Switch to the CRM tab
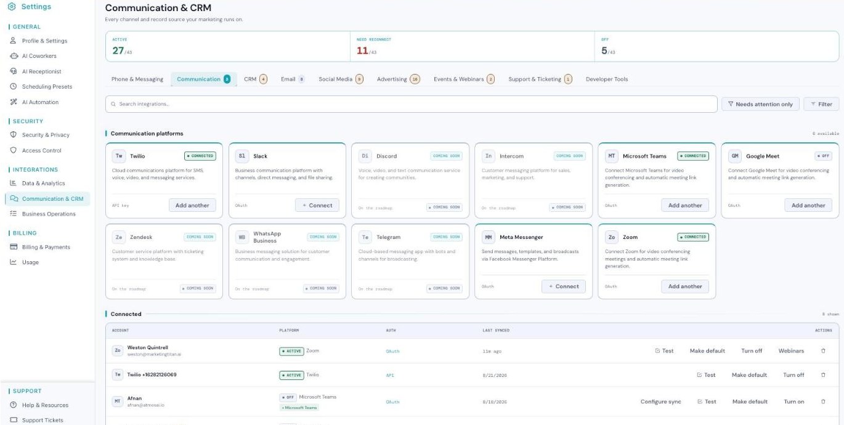This screenshot has height=425, width=844. 255,79
